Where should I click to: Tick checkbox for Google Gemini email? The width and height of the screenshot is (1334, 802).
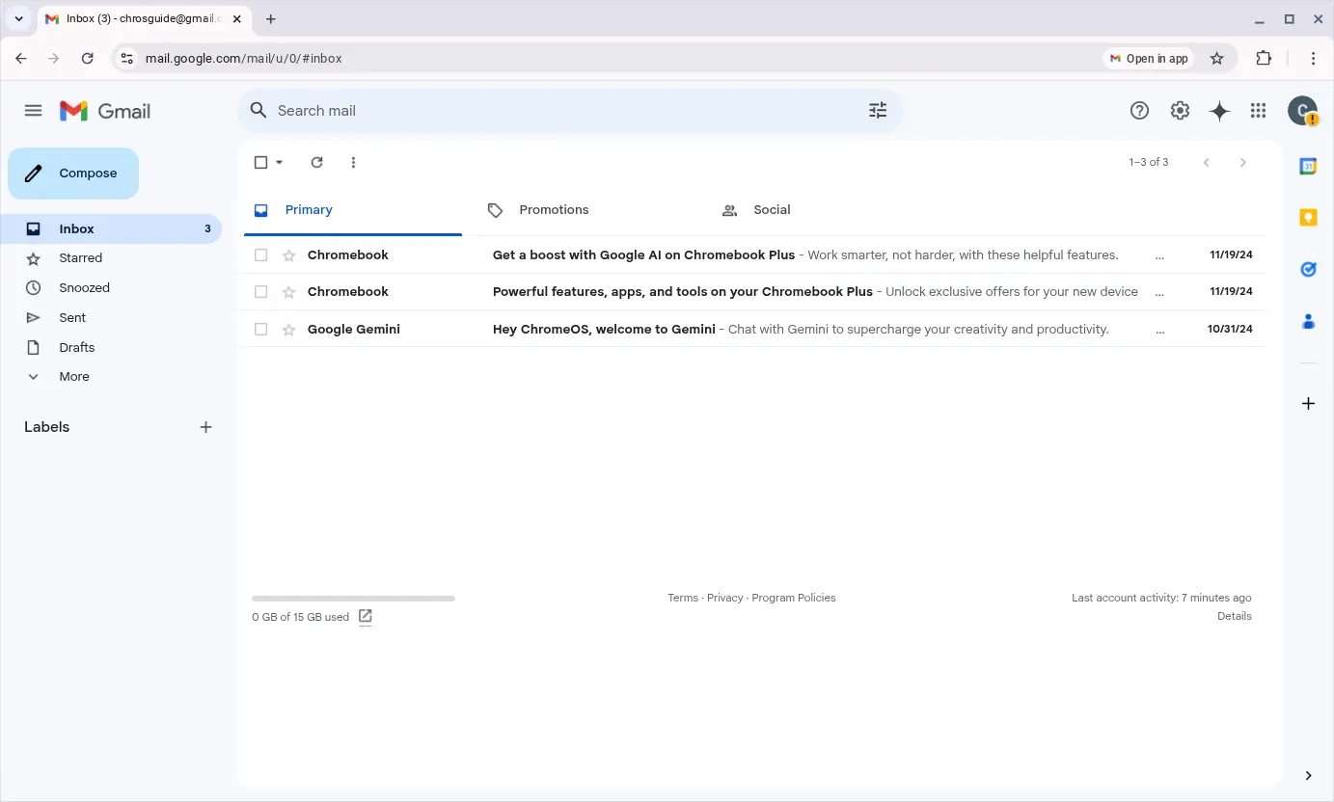pyautogui.click(x=260, y=330)
